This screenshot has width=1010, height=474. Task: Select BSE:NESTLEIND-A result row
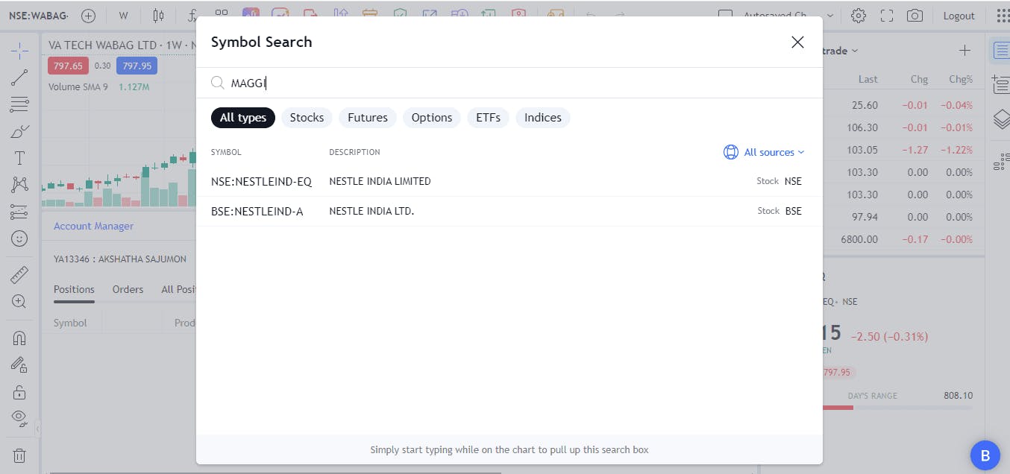(x=509, y=211)
